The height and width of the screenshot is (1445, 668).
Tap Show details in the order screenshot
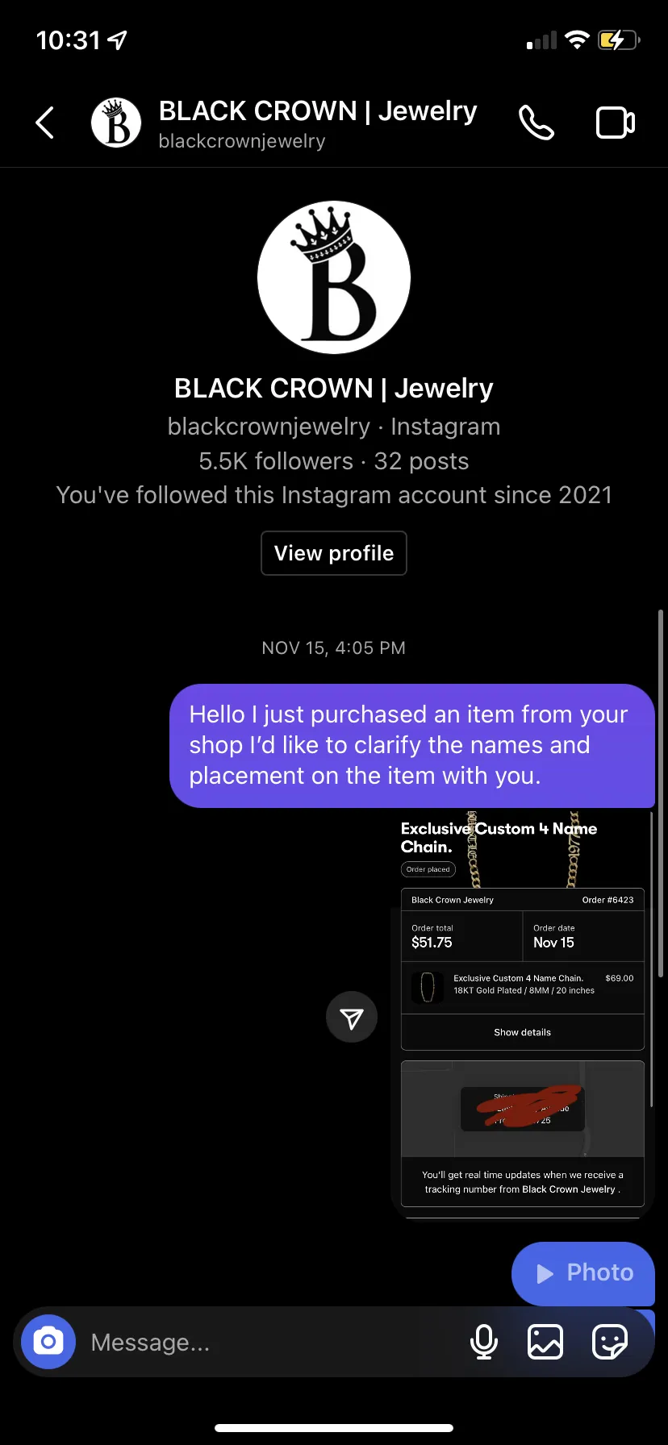click(523, 1032)
